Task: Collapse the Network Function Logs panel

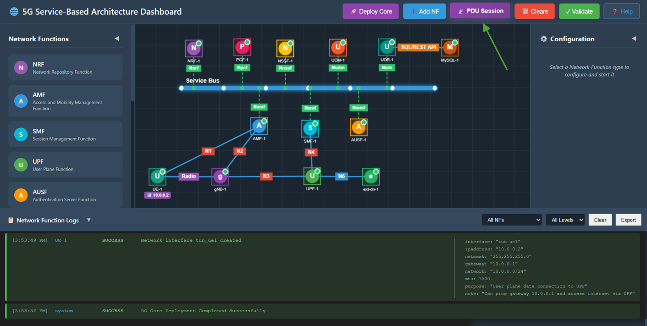Action: (88, 220)
